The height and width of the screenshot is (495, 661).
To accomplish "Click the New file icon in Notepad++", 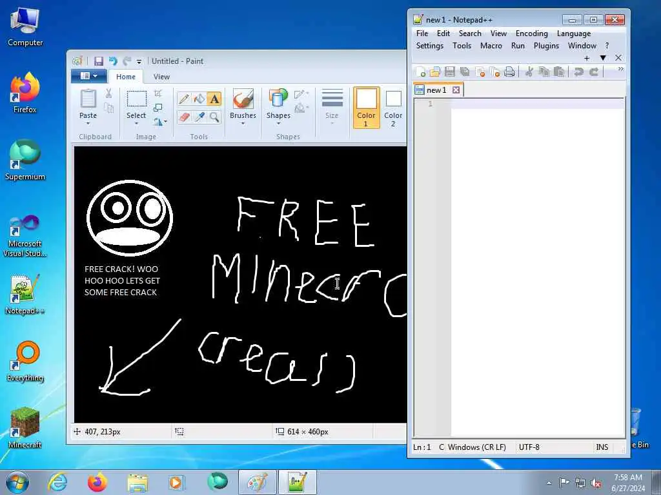I will coord(420,72).
